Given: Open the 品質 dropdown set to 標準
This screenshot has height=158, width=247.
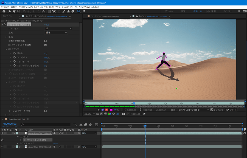Looking at the screenshot, I should 56,33.
